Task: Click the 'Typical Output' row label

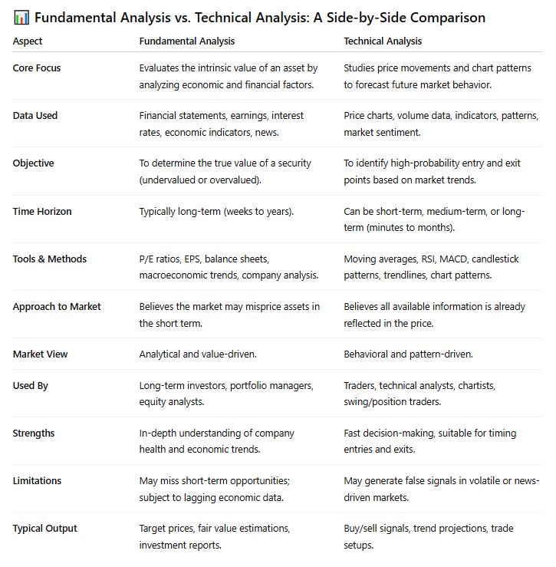Action: (44, 529)
